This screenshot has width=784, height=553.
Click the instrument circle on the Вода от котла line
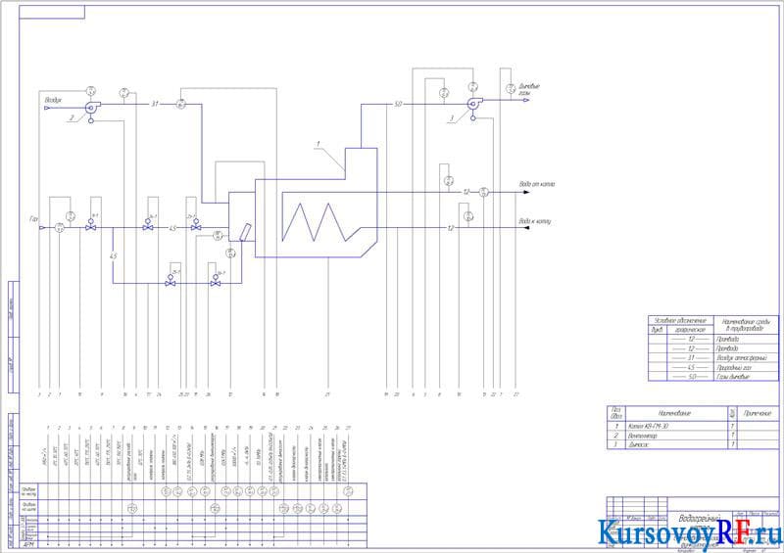tap(483, 192)
